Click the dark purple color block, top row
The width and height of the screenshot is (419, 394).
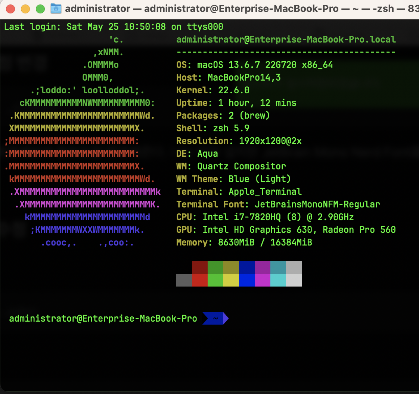(263, 268)
